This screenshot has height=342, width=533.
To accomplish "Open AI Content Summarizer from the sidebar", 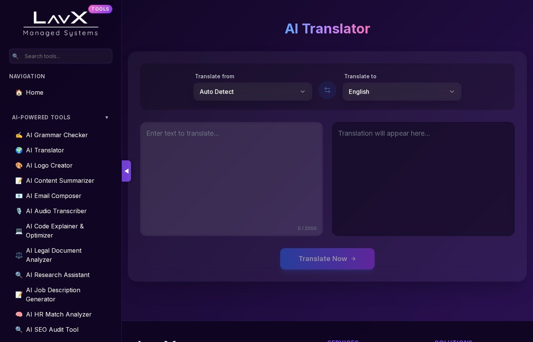I will click(x=60, y=181).
